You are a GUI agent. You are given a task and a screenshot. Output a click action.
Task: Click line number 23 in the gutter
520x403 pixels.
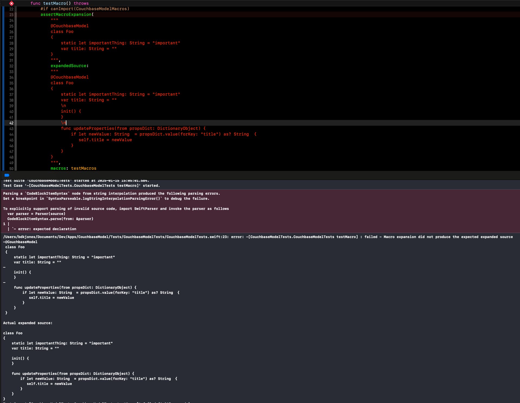click(x=11, y=15)
